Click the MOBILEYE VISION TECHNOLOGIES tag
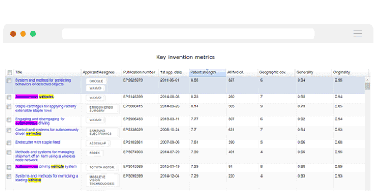 pos(102,180)
